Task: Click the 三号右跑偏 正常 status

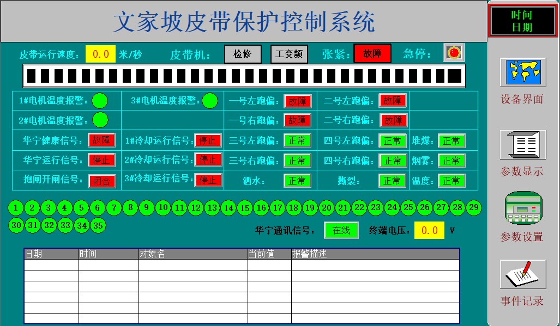Action: click(x=297, y=161)
